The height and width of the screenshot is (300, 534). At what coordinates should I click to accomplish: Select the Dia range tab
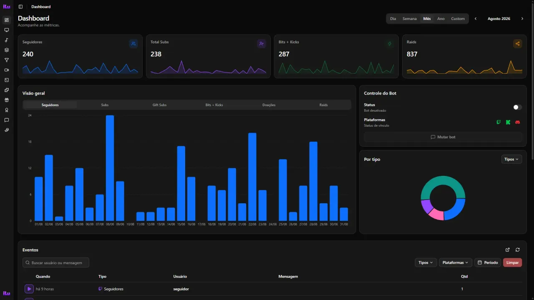tap(393, 19)
